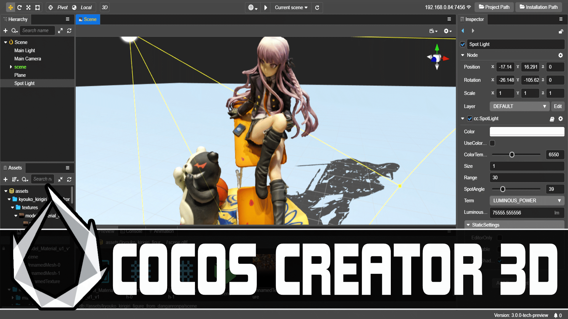Expand the scene node in Hierarchy
Screen dimensions: 568x319
coord(11,67)
